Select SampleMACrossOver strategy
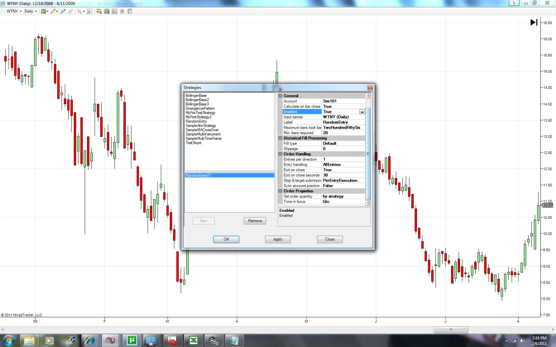 [202, 130]
